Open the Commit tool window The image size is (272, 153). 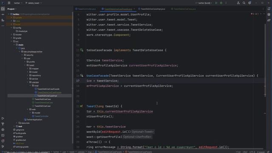click(x=3, y=14)
